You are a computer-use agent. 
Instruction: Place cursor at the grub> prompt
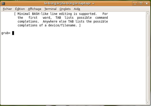pos(6,33)
